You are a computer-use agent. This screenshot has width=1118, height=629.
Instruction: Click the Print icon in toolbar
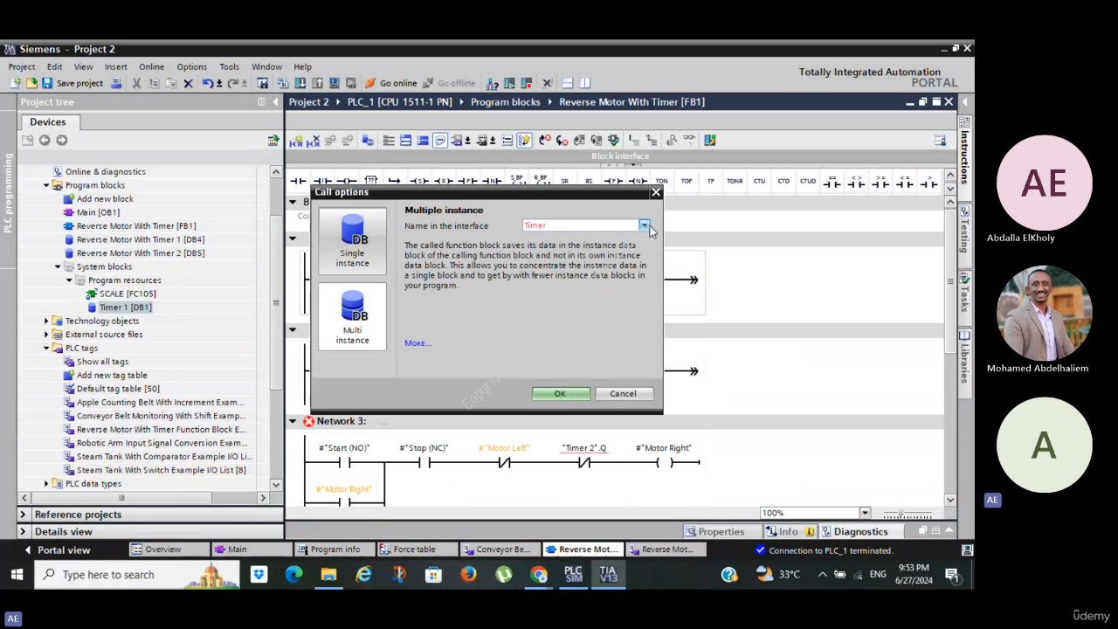pos(116,83)
